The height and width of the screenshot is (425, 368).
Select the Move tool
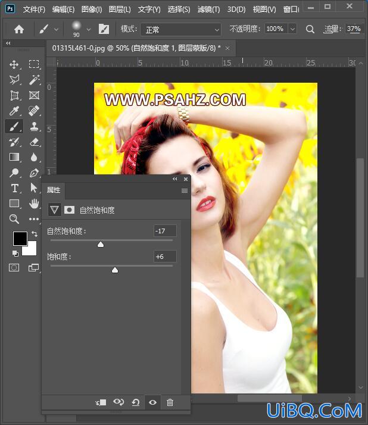pyautogui.click(x=14, y=64)
